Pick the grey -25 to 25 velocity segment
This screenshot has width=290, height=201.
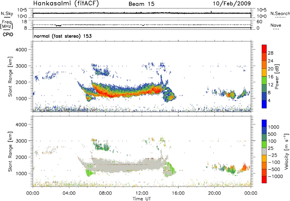pyautogui.click(x=264, y=152)
